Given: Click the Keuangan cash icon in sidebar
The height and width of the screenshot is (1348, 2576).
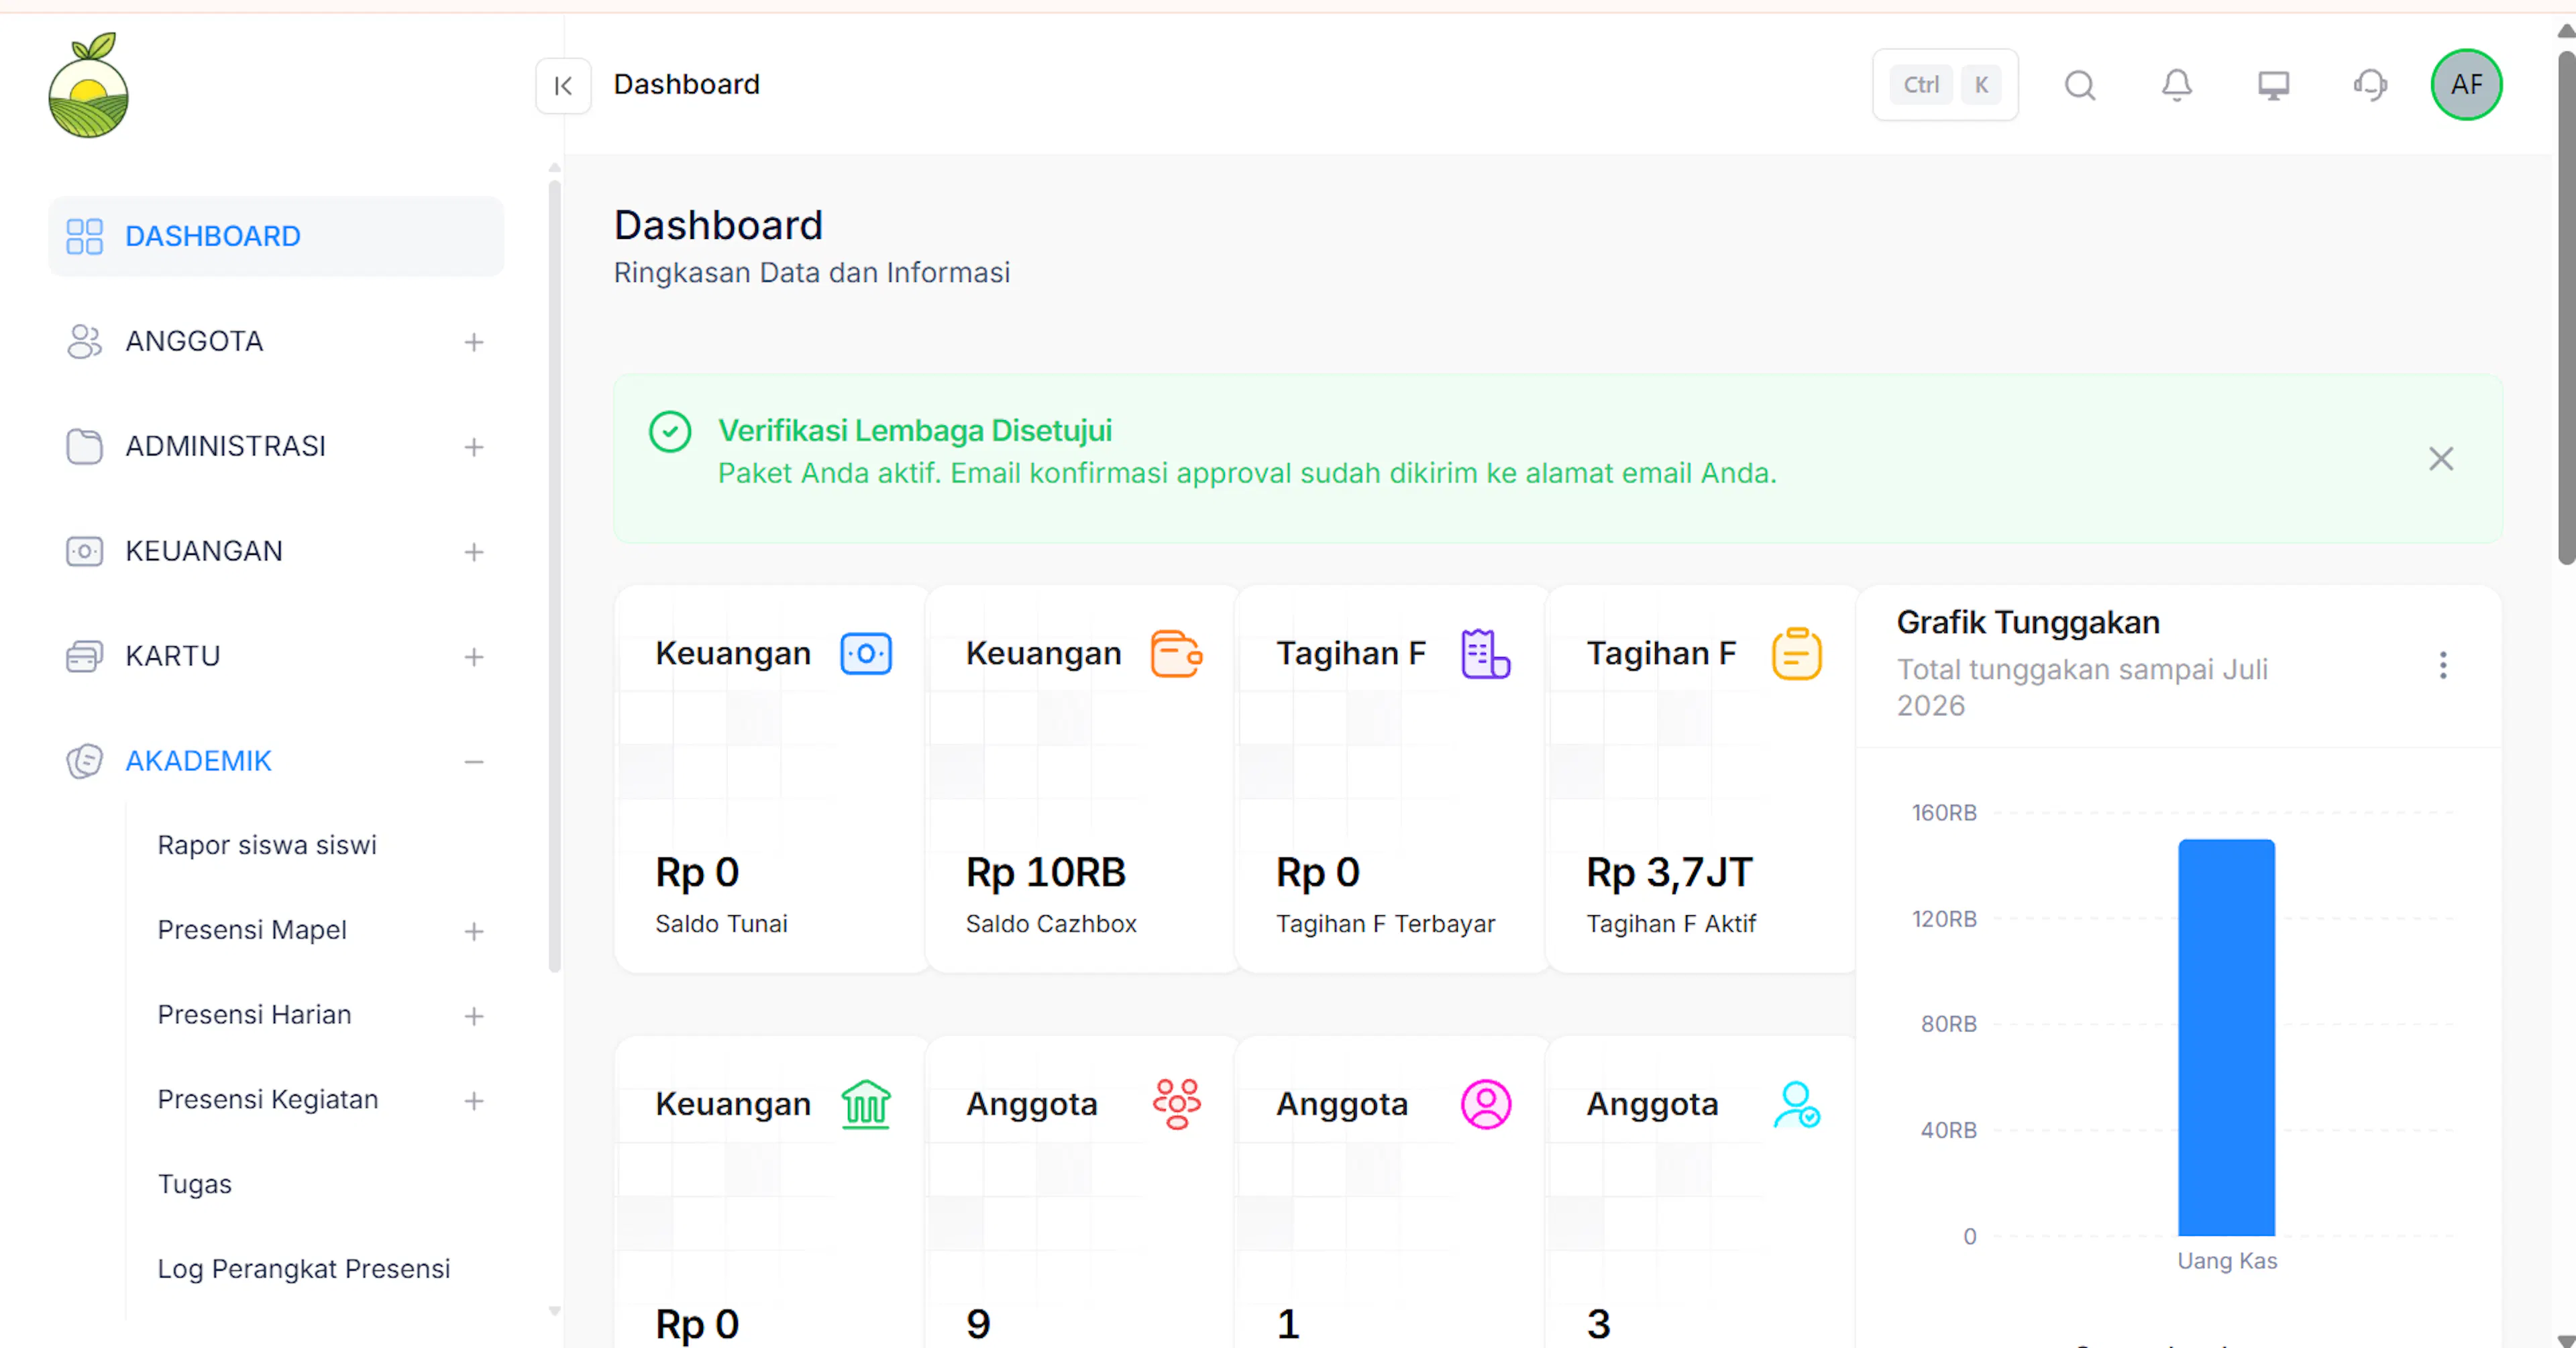Looking at the screenshot, I should pos(84,551).
